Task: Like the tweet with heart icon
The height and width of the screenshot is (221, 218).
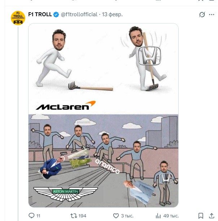Action: click(116, 216)
